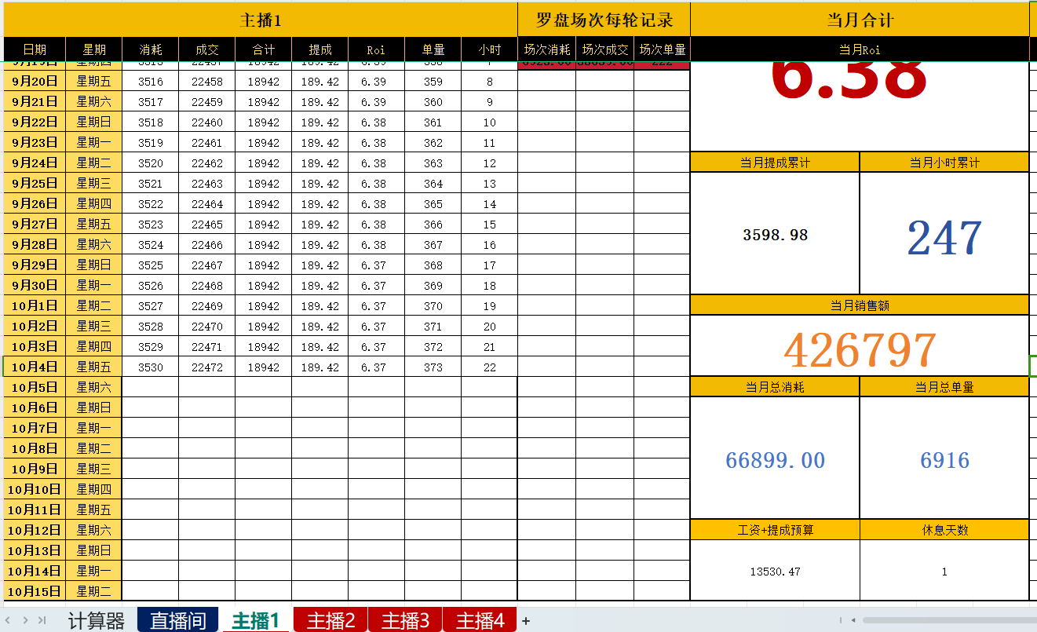Select the 罗盘场次每轮记录 title cell
The image size is (1037, 632).
point(604,20)
